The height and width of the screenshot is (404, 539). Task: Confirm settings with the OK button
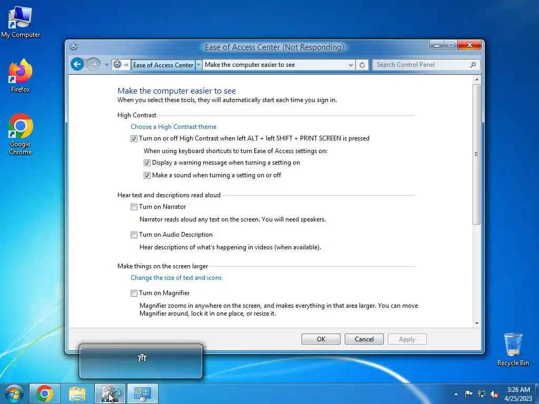pyautogui.click(x=321, y=339)
